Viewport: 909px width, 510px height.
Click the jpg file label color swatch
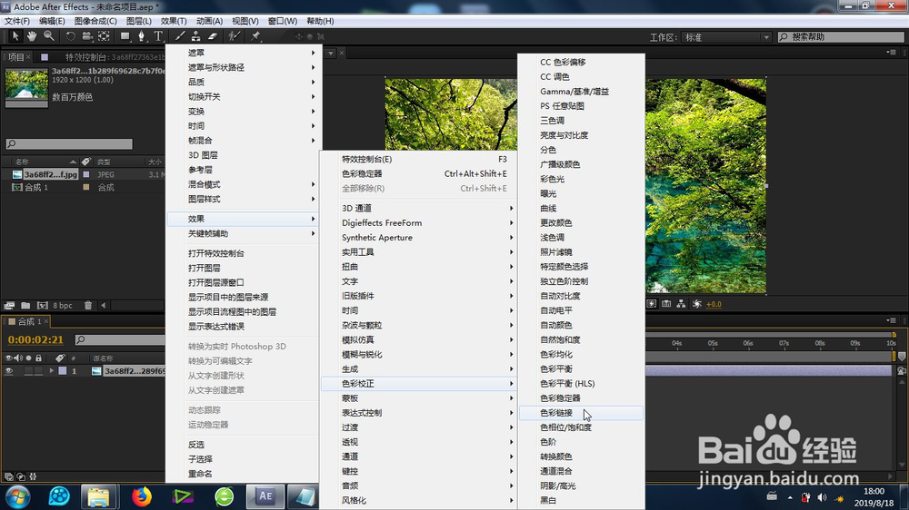(x=86, y=174)
